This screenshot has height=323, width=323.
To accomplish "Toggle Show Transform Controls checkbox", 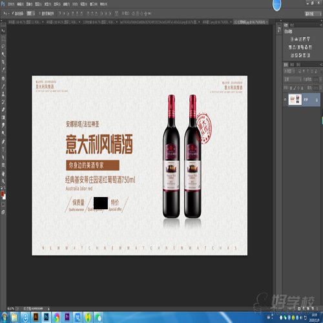I will tap(40, 14).
